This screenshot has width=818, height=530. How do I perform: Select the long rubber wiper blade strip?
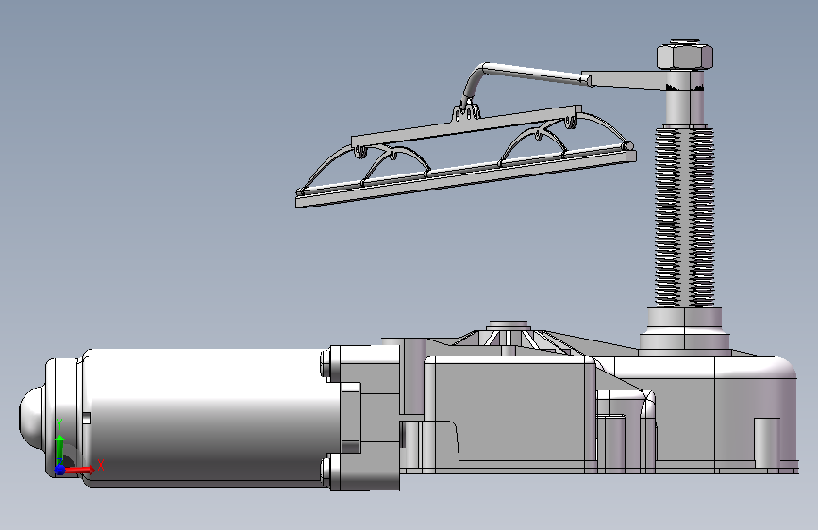pos(466,180)
